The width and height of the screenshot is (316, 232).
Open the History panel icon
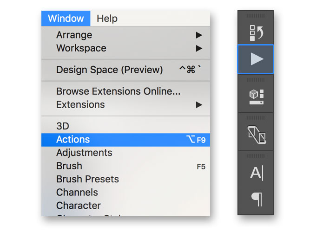(256, 33)
